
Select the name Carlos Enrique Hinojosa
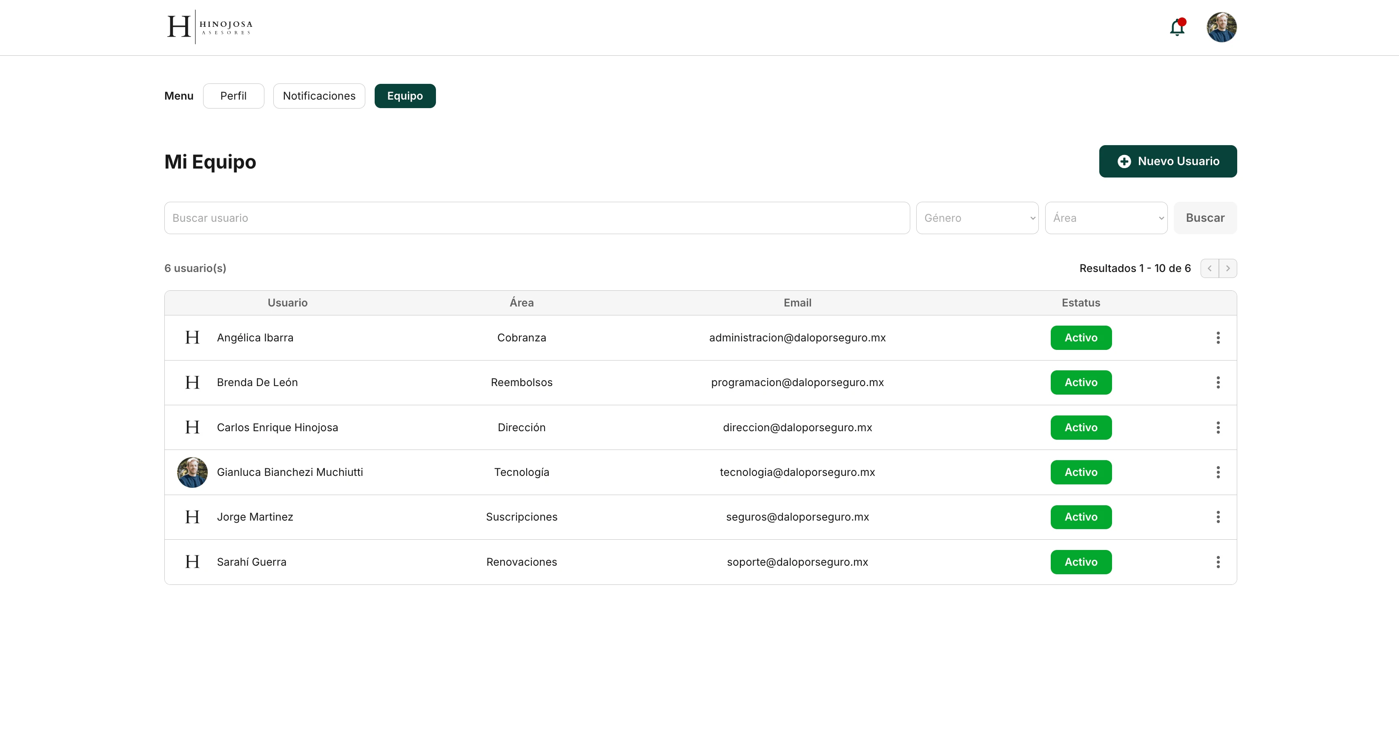coord(277,427)
